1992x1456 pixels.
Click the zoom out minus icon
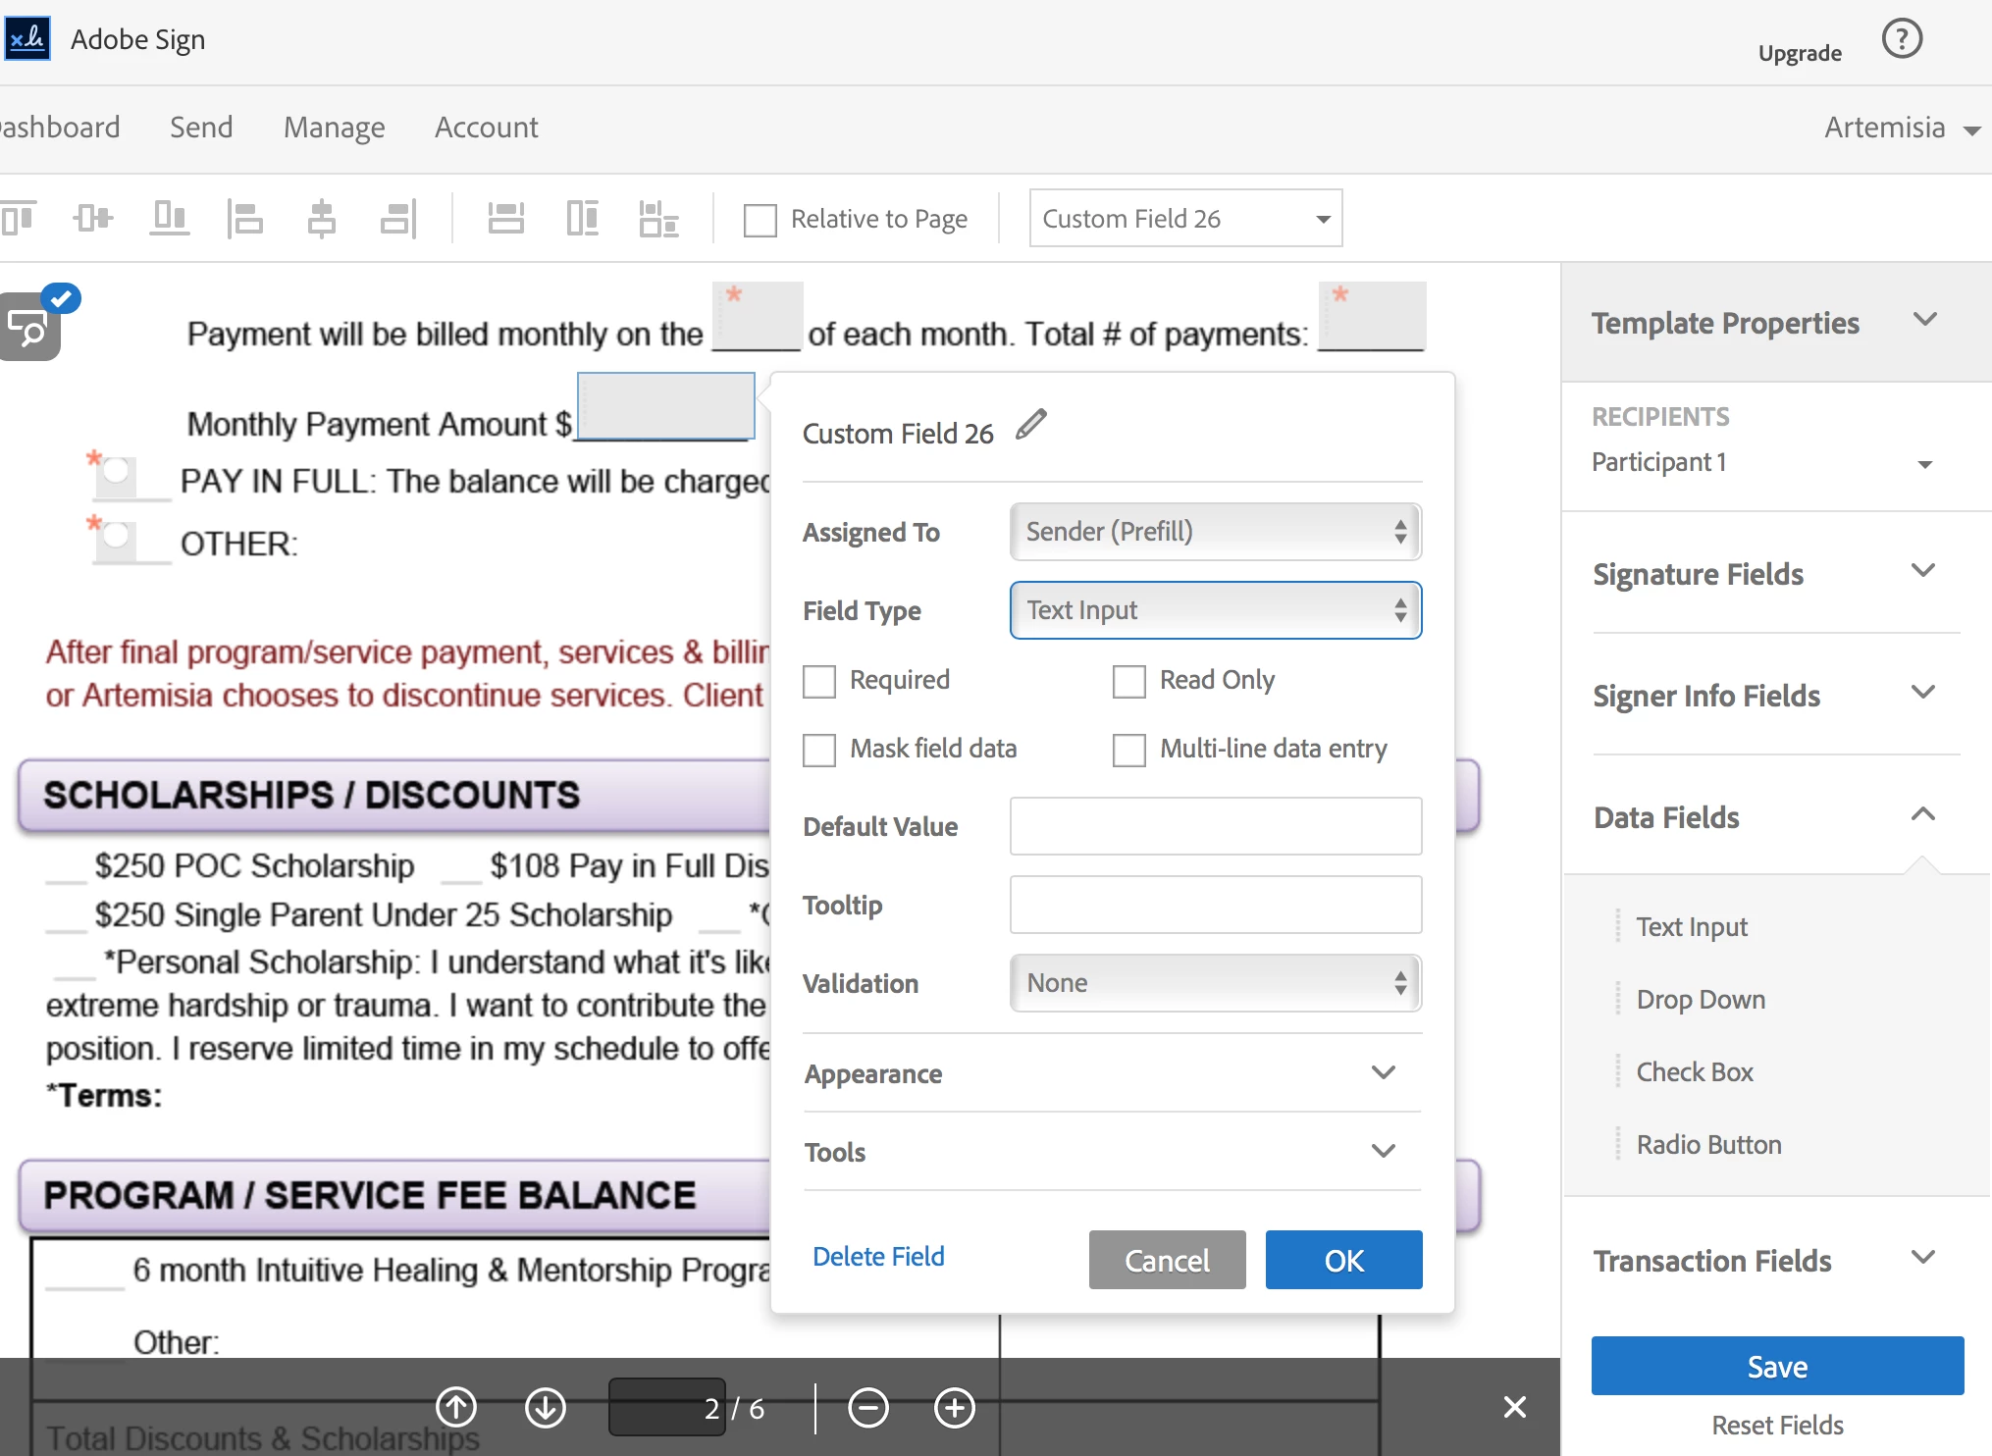(x=867, y=1408)
